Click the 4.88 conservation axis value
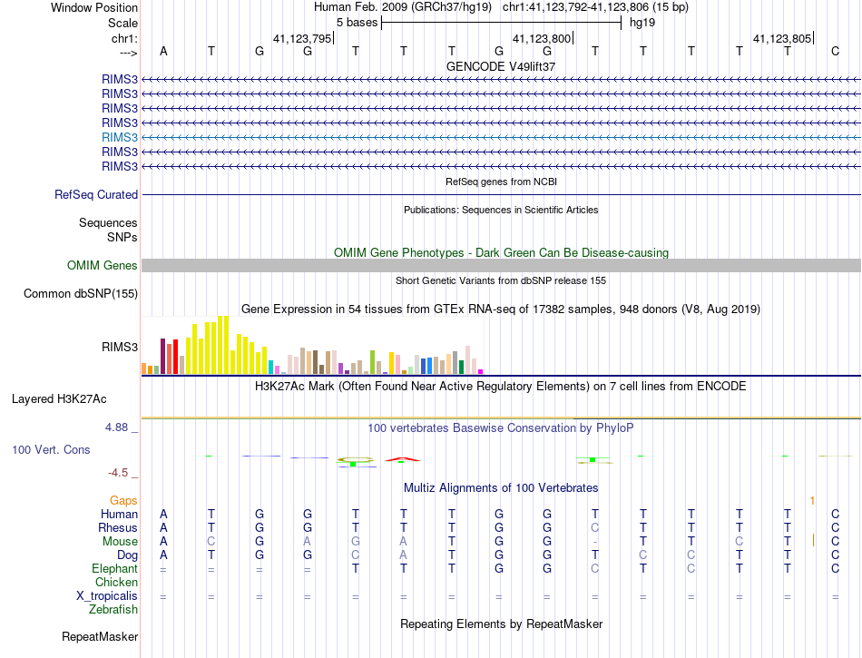 point(116,427)
